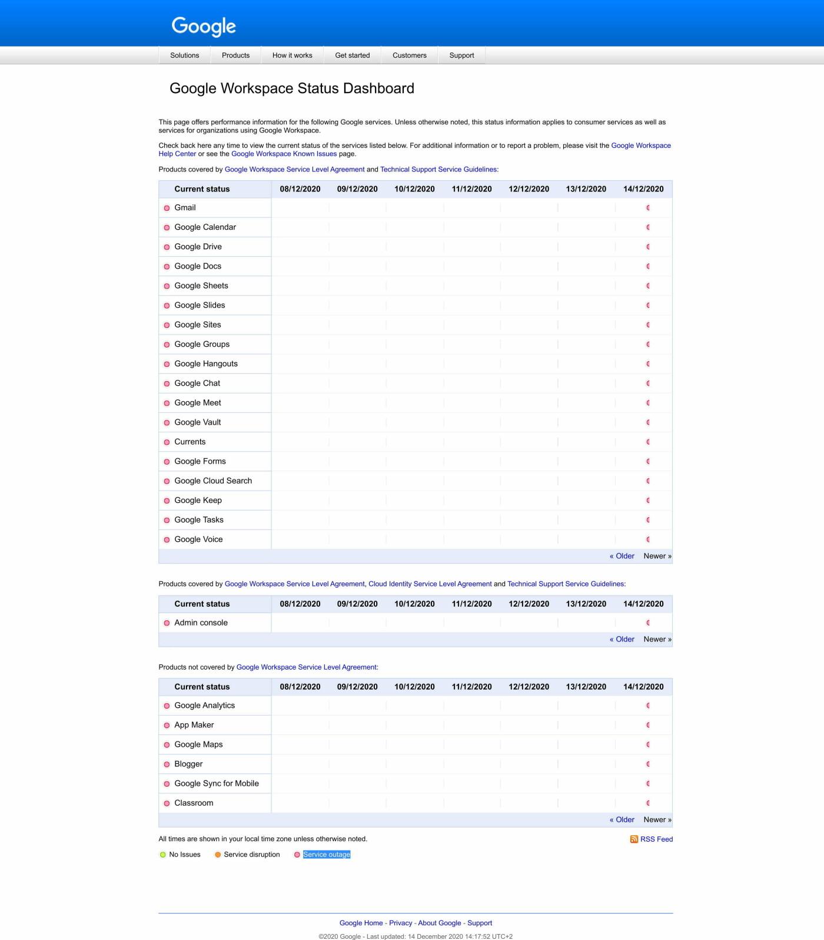Screen dimensions: 824x940
Task: Open Admin console outage marker on 14/12/2020
Action: (x=648, y=623)
